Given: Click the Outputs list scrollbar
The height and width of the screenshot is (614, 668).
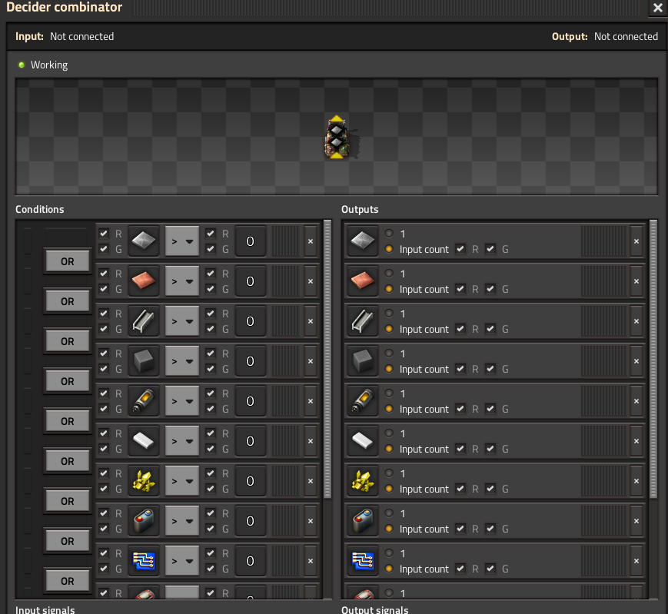Looking at the screenshot, I should 653,360.
